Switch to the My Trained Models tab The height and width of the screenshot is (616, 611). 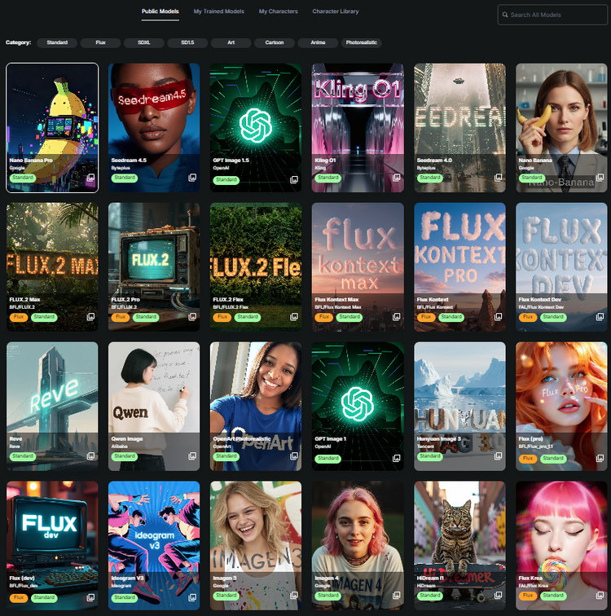coord(218,11)
